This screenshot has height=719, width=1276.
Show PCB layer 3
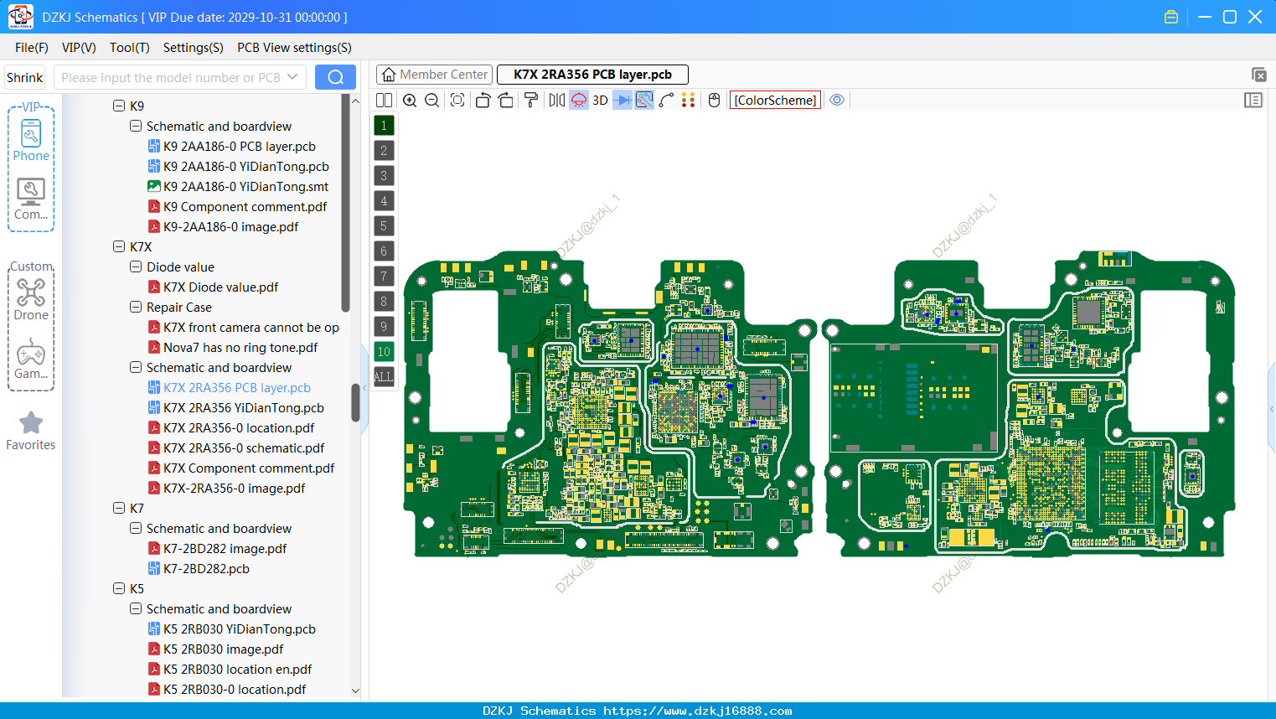point(384,176)
